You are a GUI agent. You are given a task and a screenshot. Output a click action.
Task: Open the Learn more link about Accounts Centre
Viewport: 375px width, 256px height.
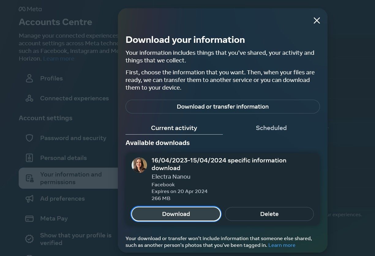point(58,58)
